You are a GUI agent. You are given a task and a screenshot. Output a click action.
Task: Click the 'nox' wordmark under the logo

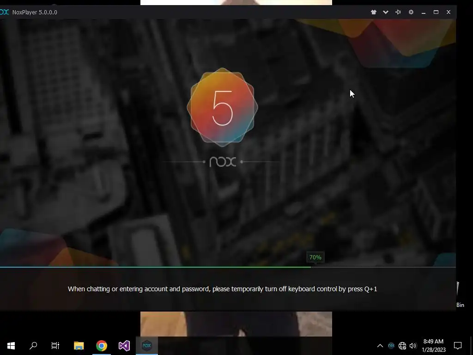[223, 162]
